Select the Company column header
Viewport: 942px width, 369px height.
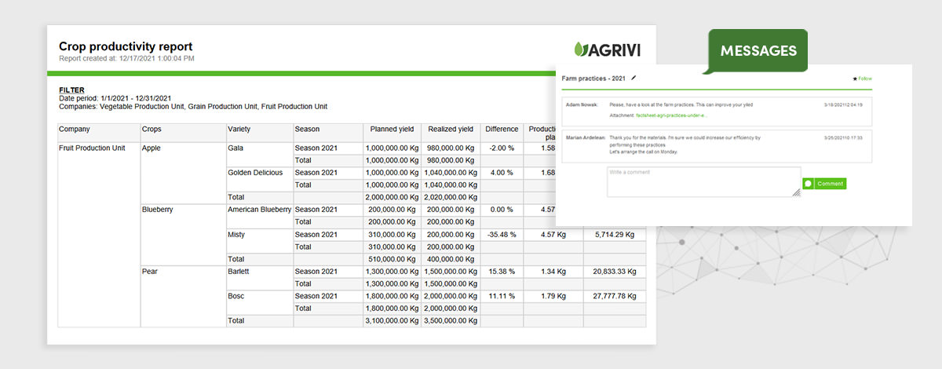pyautogui.click(x=75, y=130)
